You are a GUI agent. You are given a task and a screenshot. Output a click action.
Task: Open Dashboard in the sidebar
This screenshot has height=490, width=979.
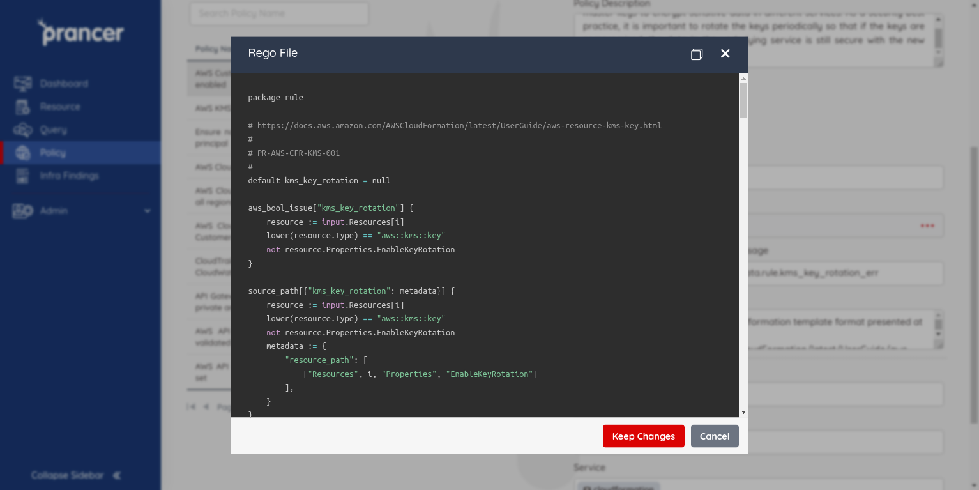(64, 84)
